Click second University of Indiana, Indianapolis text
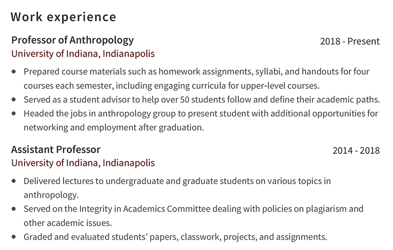Image resolution: width=393 pixels, height=250 pixels. click(x=83, y=163)
